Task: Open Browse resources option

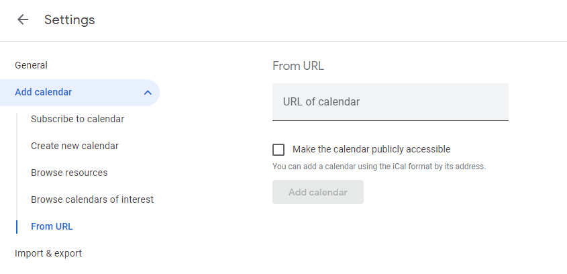Action: point(69,173)
